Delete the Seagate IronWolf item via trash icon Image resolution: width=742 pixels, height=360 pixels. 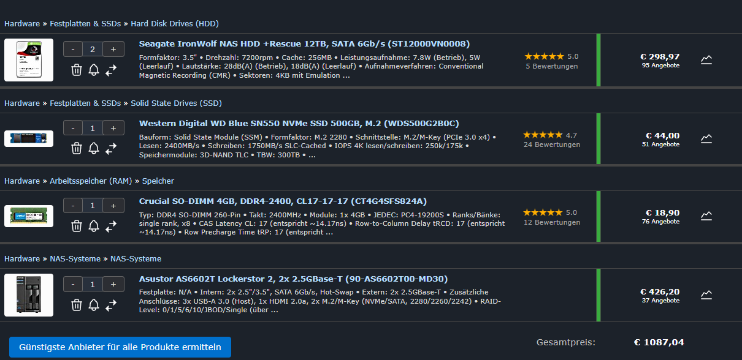tap(77, 70)
